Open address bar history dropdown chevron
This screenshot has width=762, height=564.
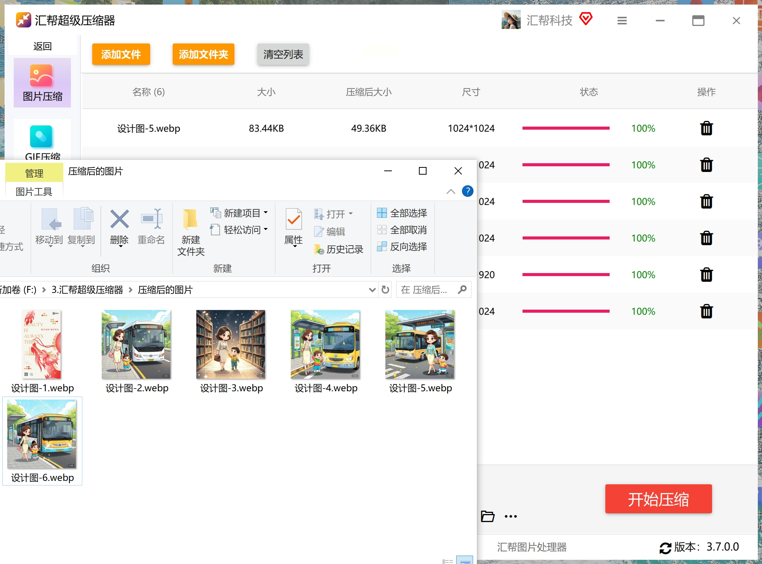point(372,290)
